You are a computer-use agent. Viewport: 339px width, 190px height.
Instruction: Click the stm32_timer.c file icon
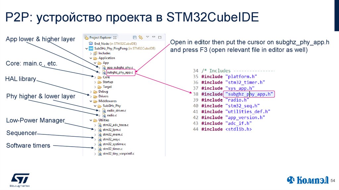click(x=100, y=149)
